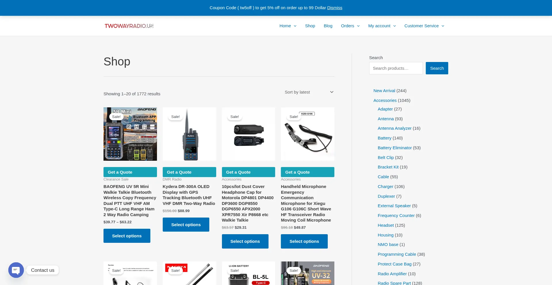
Task: Expand the Home menu chevron
Action: coord(295,26)
